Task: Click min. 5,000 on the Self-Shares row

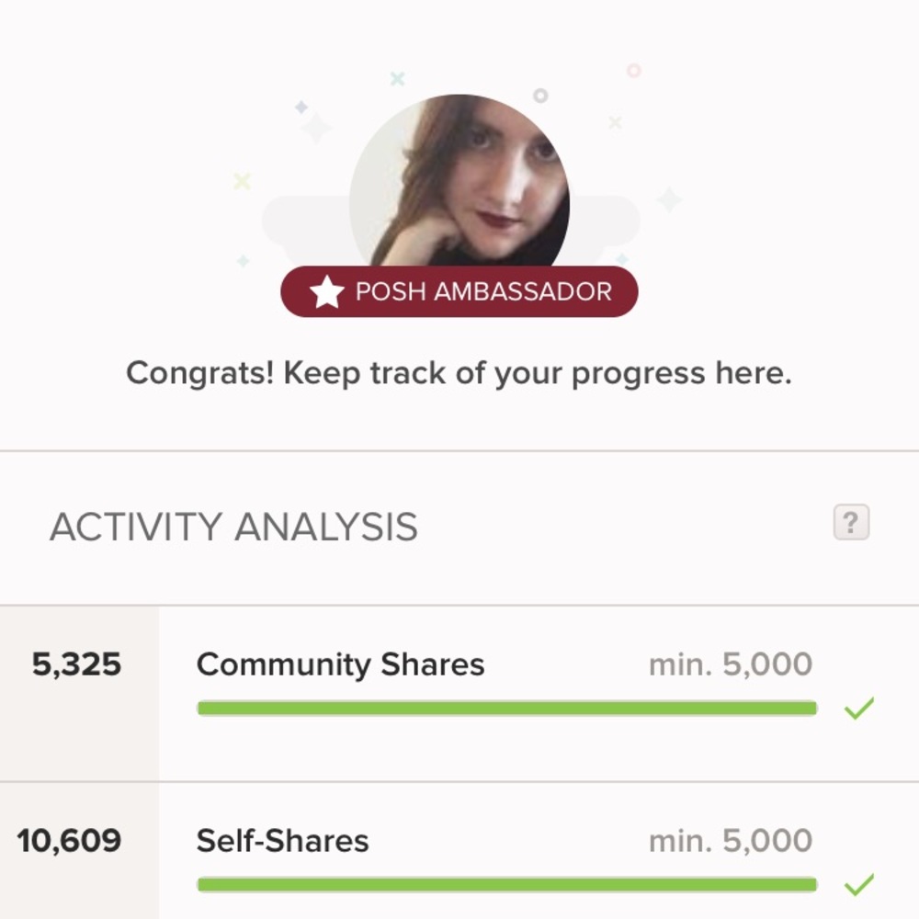Action: 730,841
